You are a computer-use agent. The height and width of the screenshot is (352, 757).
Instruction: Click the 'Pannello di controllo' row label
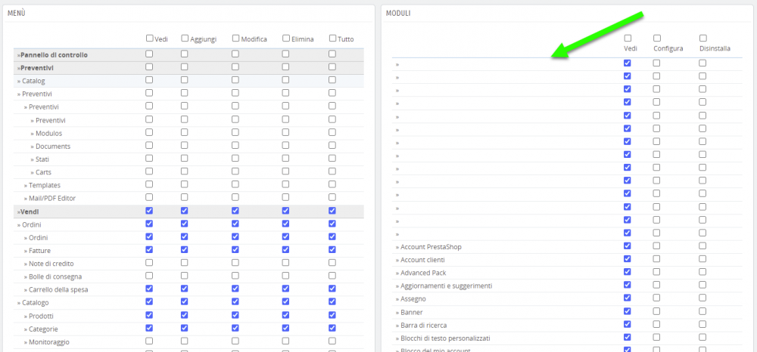(x=54, y=55)
